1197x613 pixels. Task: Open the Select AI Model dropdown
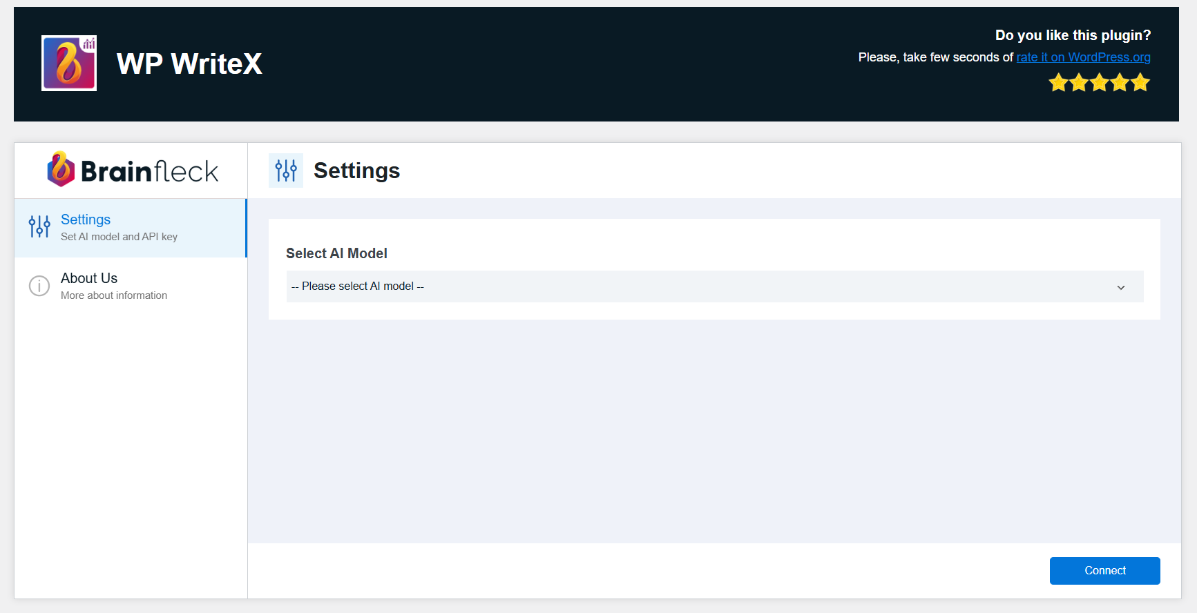click(715, 286)
